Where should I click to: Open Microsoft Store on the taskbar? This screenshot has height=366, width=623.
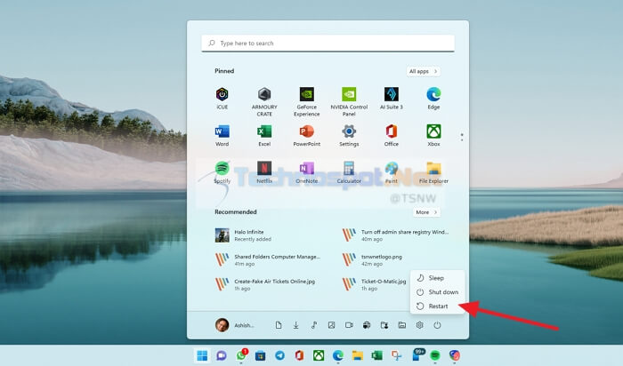click(x=260, y=355)
